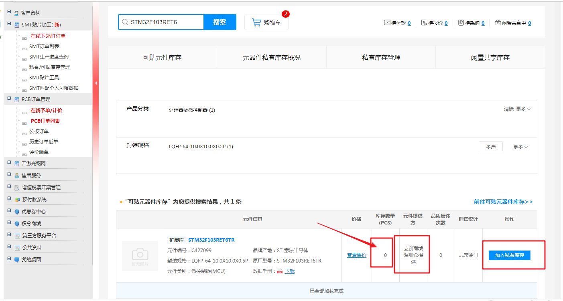Expand 更多 in the 产品分类 row
Screen dimensions: 563x301
pos(523,109)
